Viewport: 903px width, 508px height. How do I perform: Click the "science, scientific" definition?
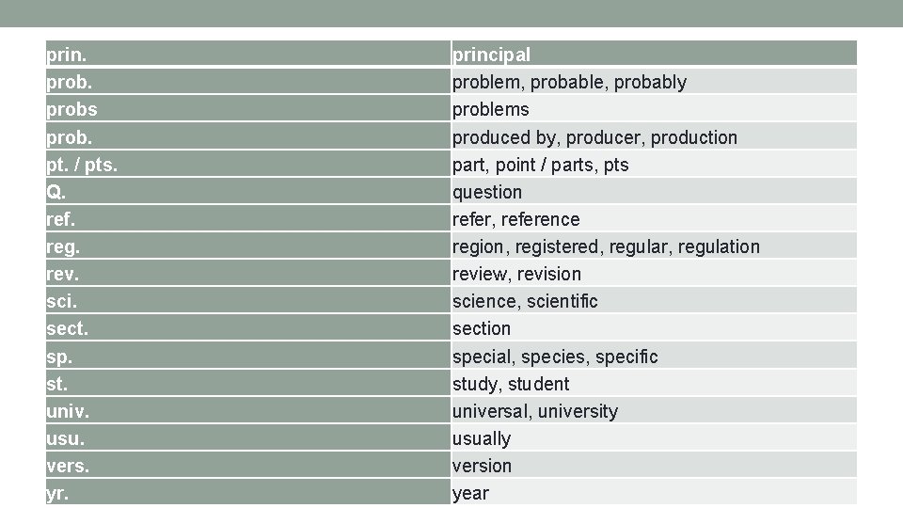pyautogui.click(x=525, y=301)
